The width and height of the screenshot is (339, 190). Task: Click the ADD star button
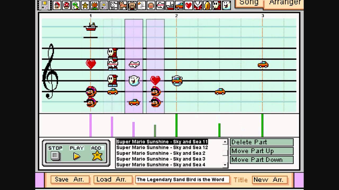point(97,156)
